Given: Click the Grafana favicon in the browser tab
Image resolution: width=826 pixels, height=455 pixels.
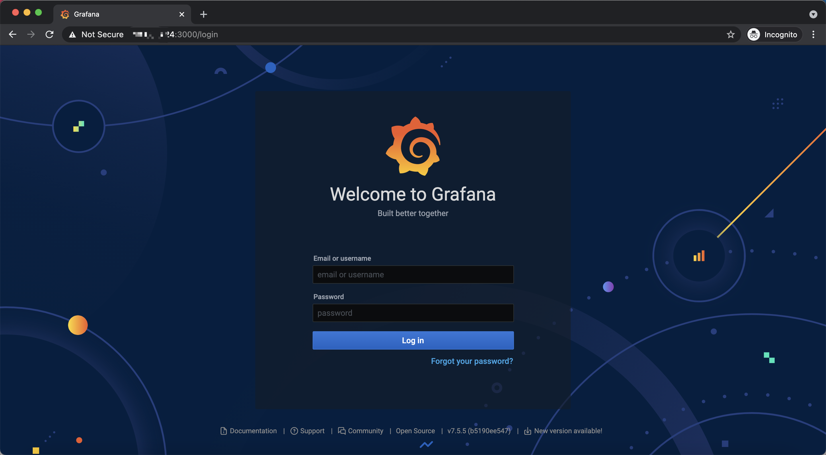Looking at the screenshot, I should tap(65, 14).
